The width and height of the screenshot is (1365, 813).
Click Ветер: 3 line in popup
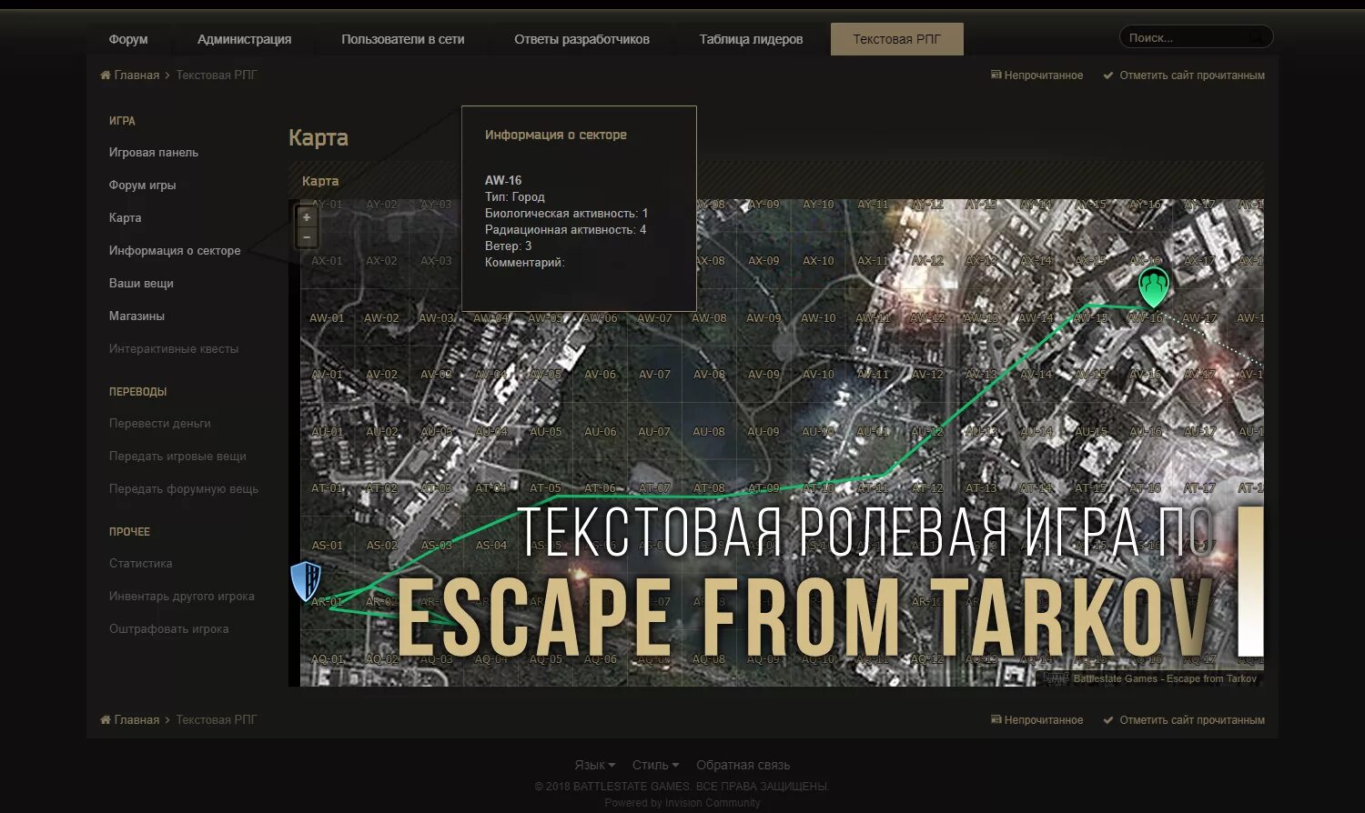(508, 246)
